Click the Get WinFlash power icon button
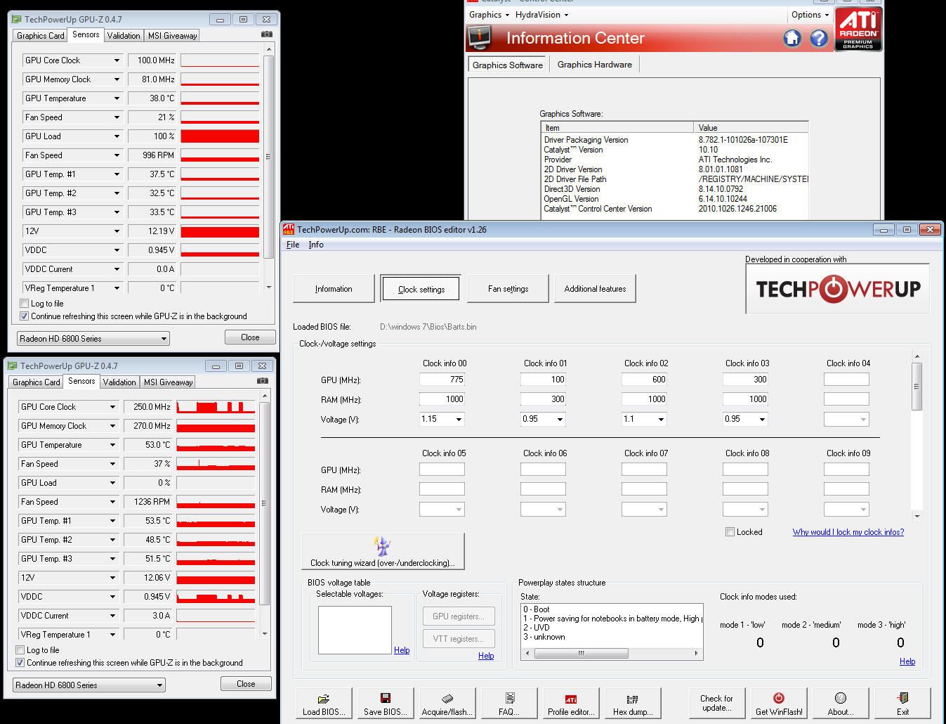Screen dimensions: 946x724 tap(779, 704)
